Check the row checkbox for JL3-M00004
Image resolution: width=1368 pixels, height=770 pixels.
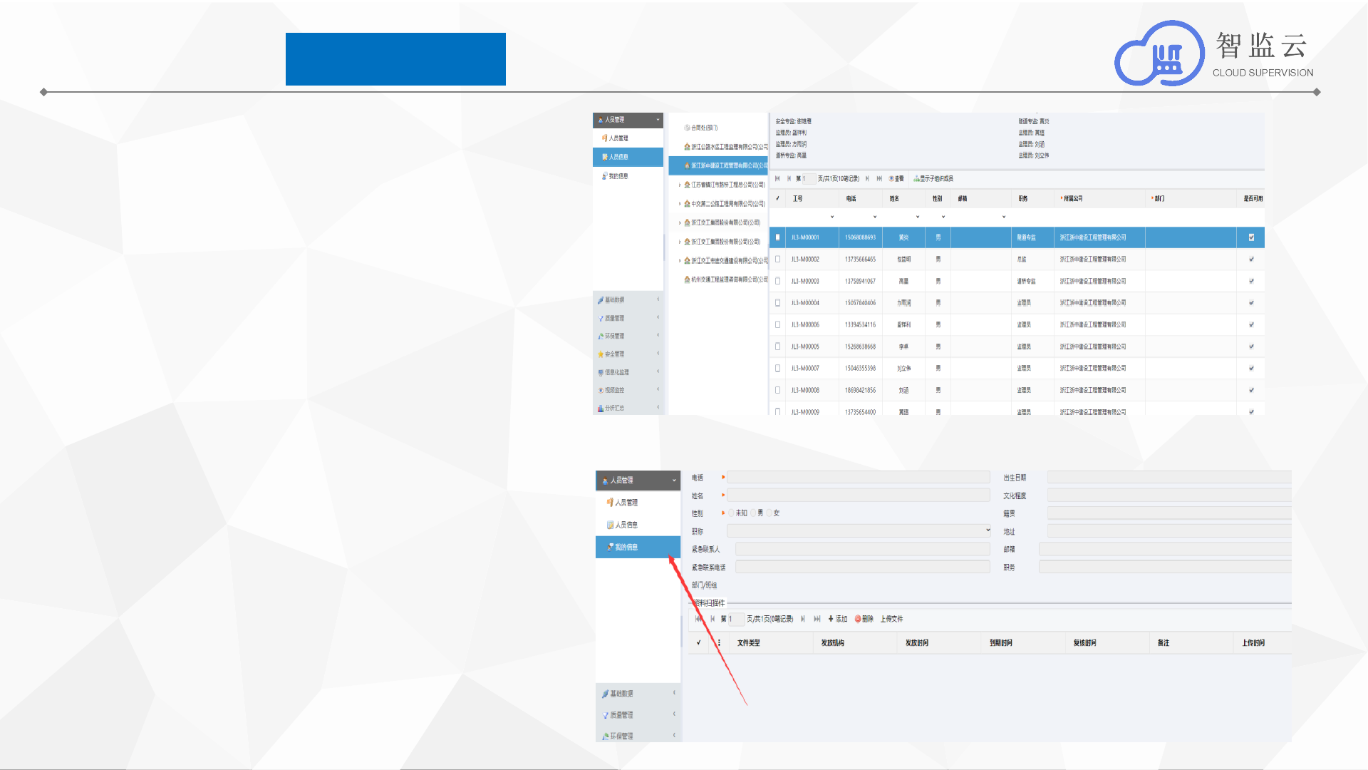tap(777, 303)
